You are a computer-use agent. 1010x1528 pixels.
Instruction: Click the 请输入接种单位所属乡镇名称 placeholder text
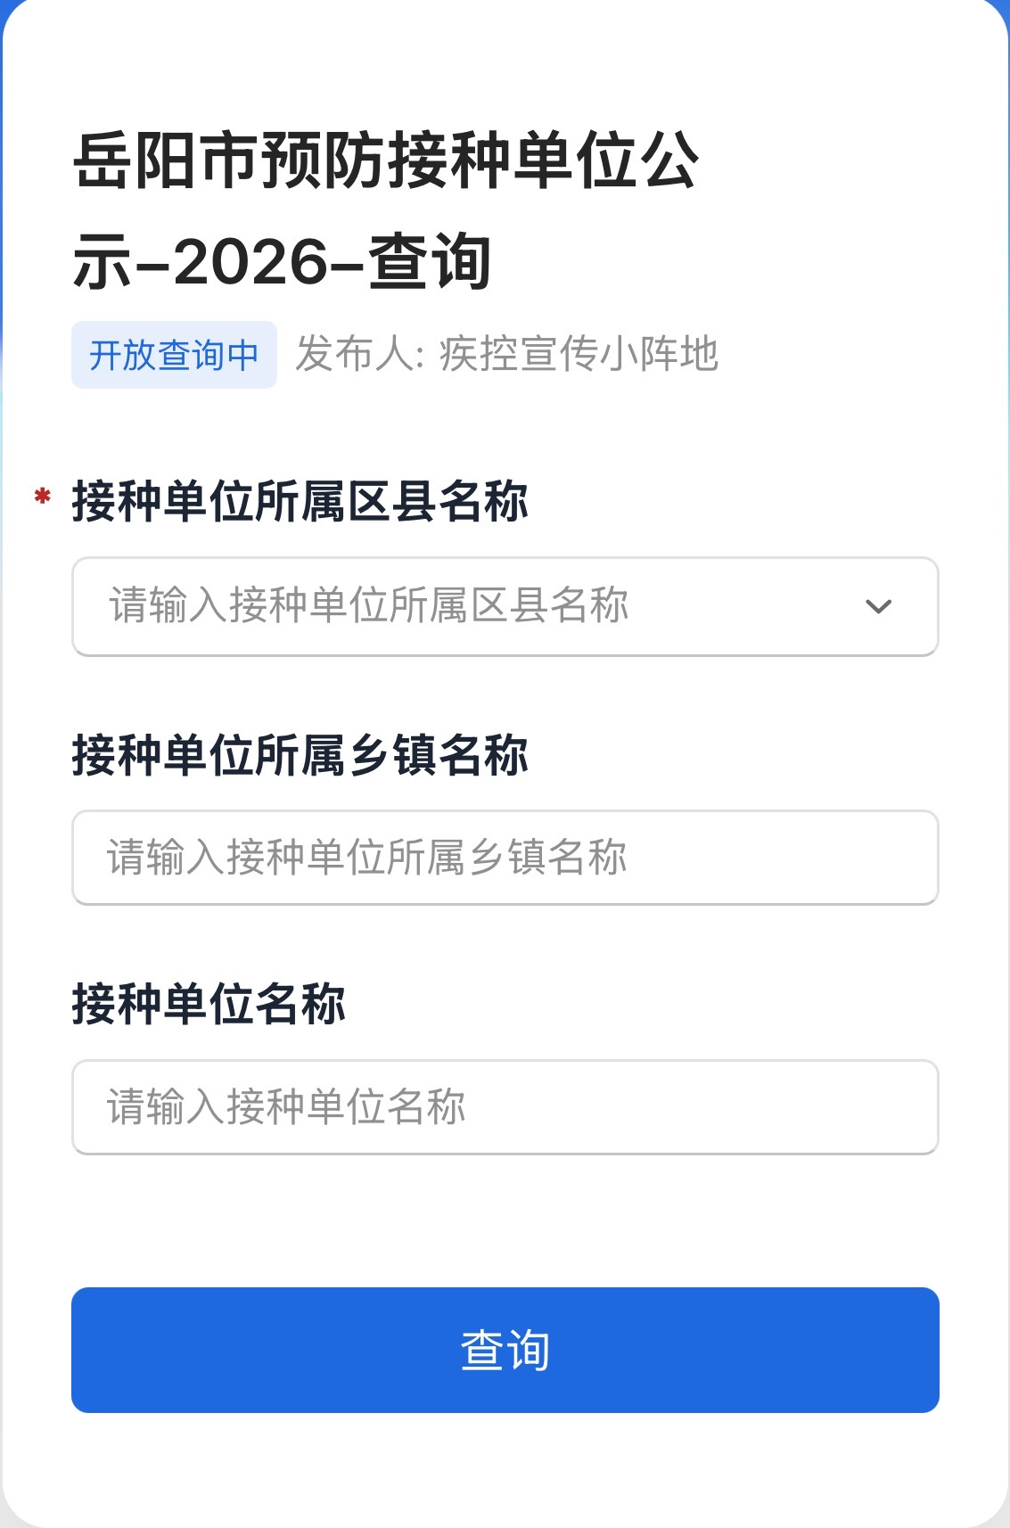tap(367, 858)
